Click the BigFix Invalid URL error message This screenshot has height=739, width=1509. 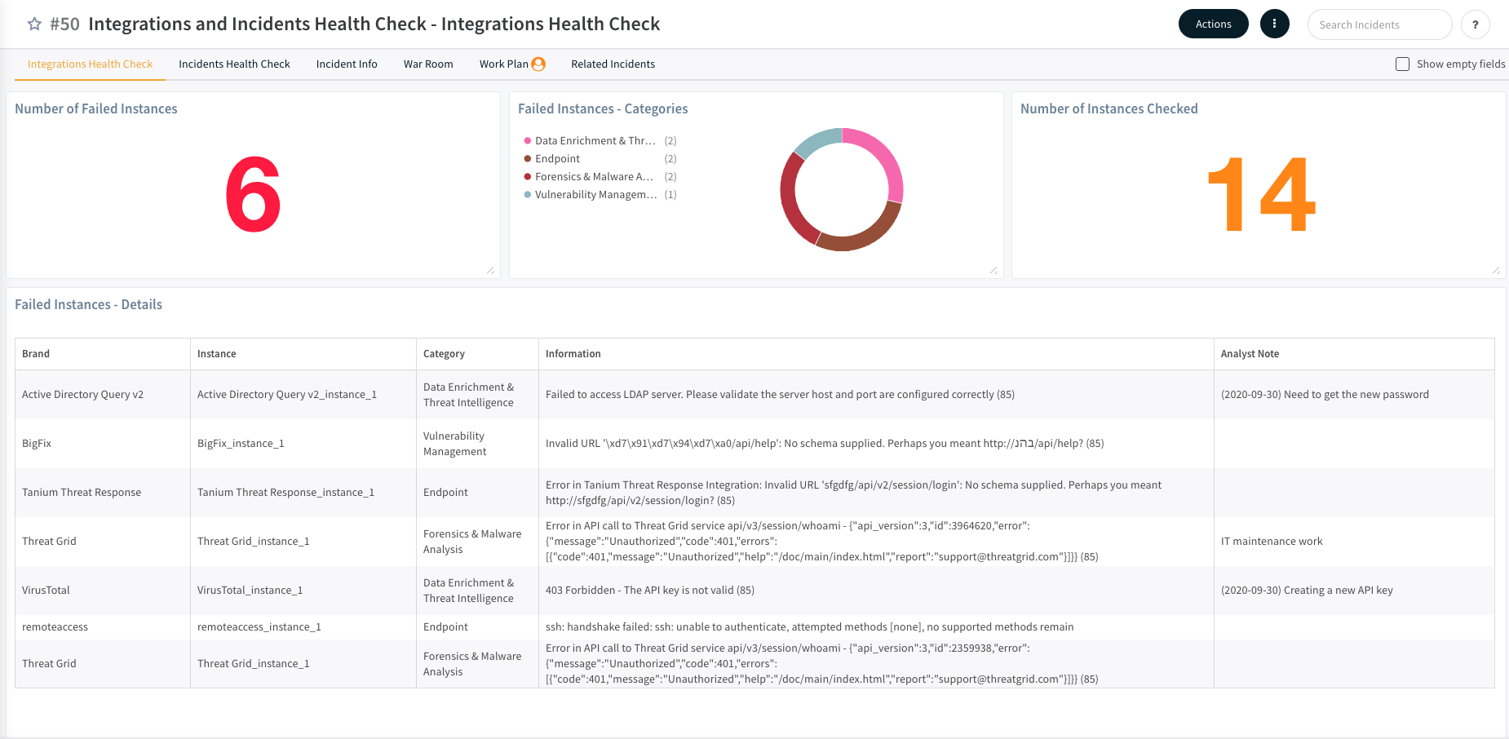click(825, 443)
